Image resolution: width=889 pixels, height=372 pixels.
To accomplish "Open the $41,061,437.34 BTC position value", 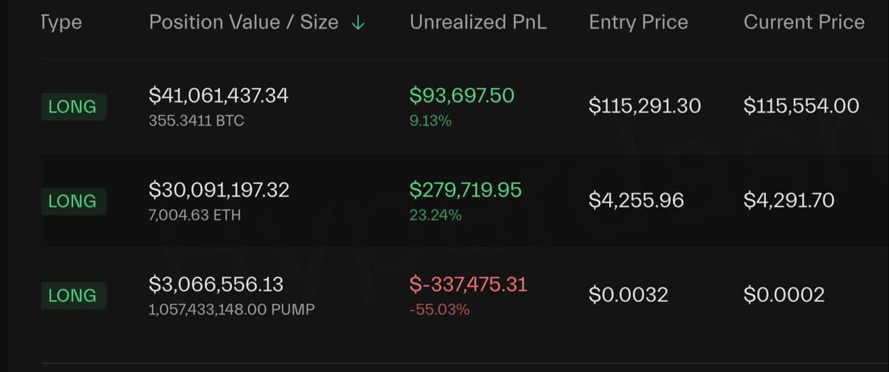I will point(218,96).
